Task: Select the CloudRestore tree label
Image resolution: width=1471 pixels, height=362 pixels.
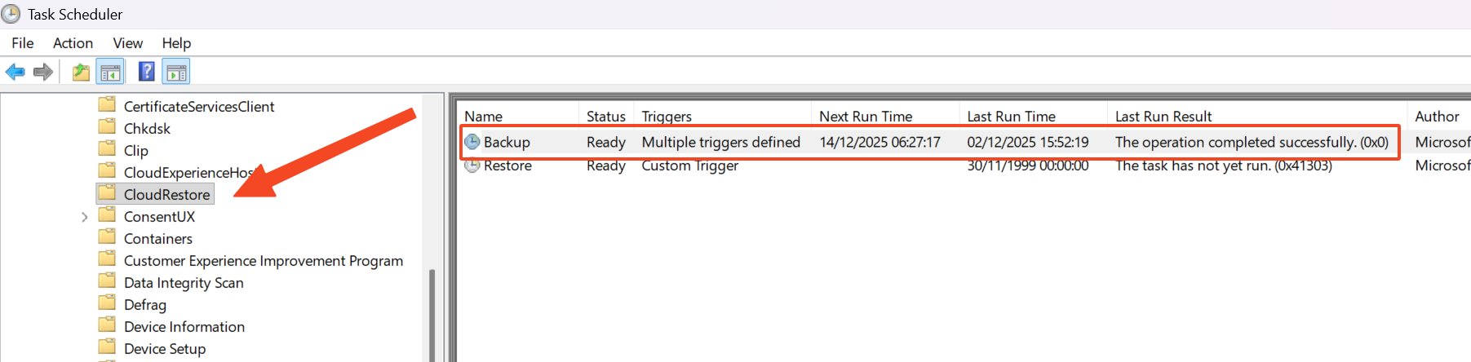Action: pos(166,195)
